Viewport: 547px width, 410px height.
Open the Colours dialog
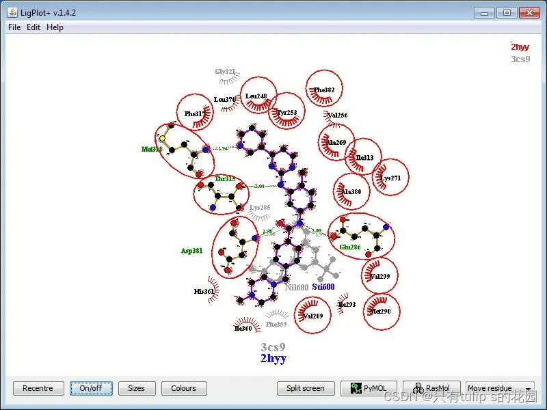click(183, 388)
